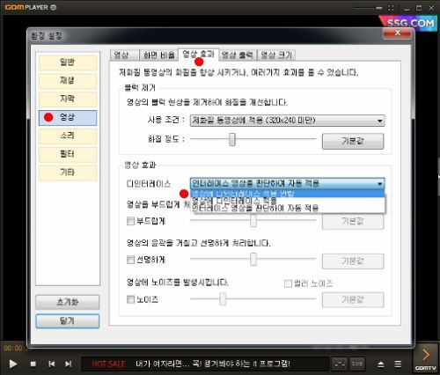Click the 화질 정도 slider handle

pyautogui.click(x=232, y=139)
